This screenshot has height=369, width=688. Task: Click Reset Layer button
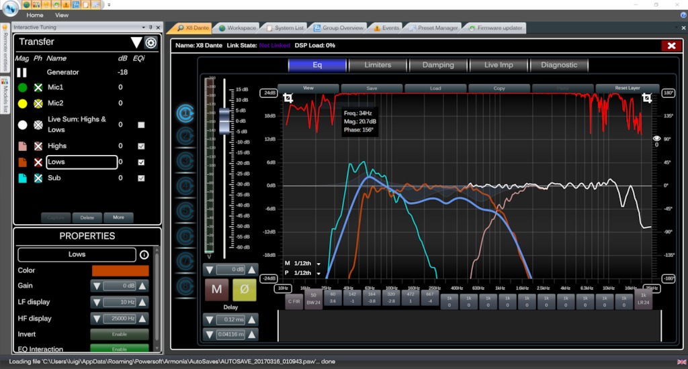(x=627, y=89)
